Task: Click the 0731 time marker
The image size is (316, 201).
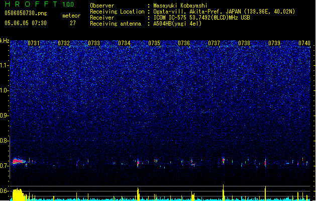Action: pyautogui.click(x=34, y=43)
